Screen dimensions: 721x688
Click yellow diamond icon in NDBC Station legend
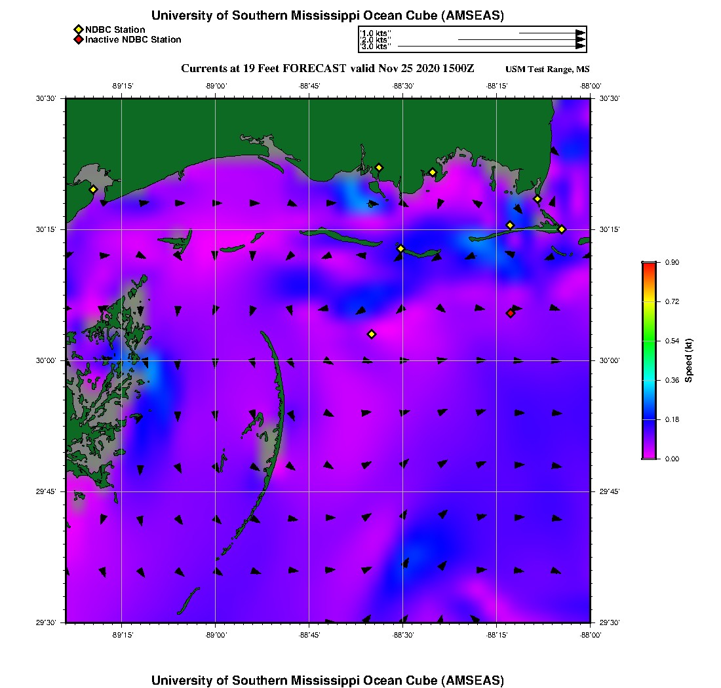(x=78, y=29)
